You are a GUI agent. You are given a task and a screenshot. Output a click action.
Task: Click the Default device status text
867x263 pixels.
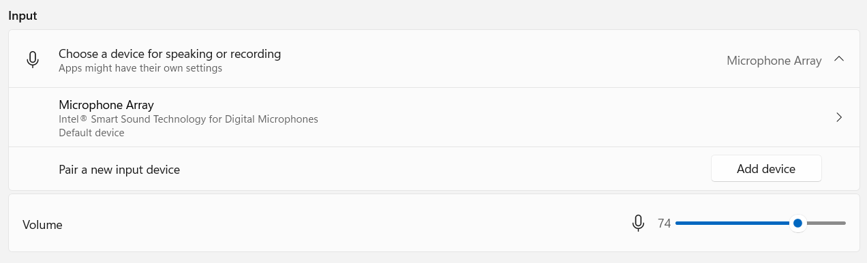91,133
